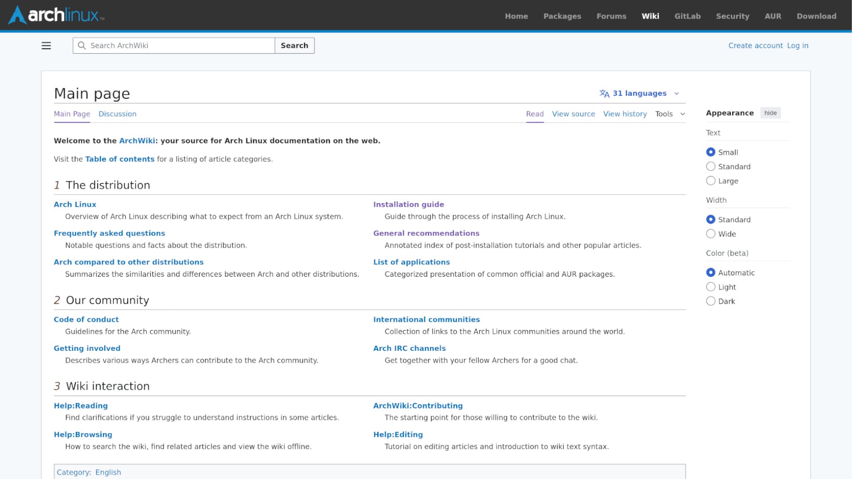
Task: Open the Tools dropdown menu
Action: 670,114
